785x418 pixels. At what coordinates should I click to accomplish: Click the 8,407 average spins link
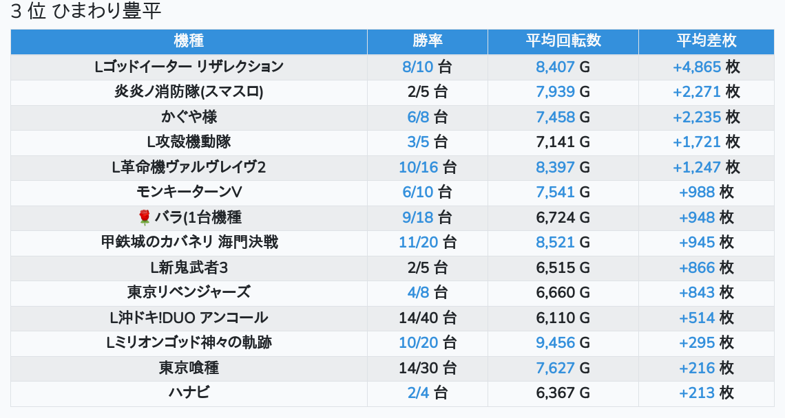click(x=555, y=67)
